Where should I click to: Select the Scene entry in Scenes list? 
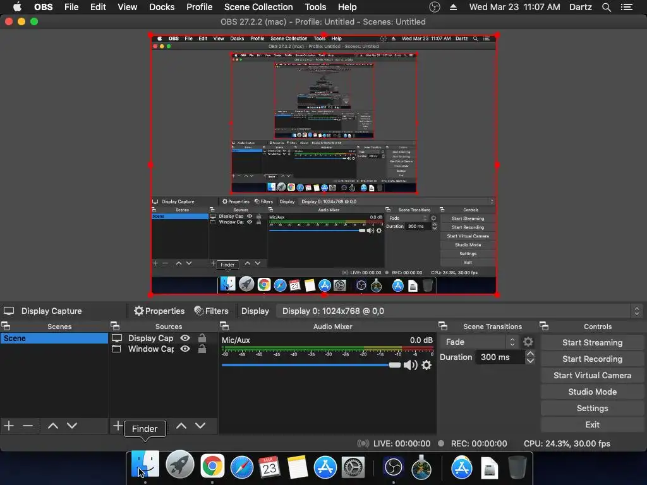54,338
